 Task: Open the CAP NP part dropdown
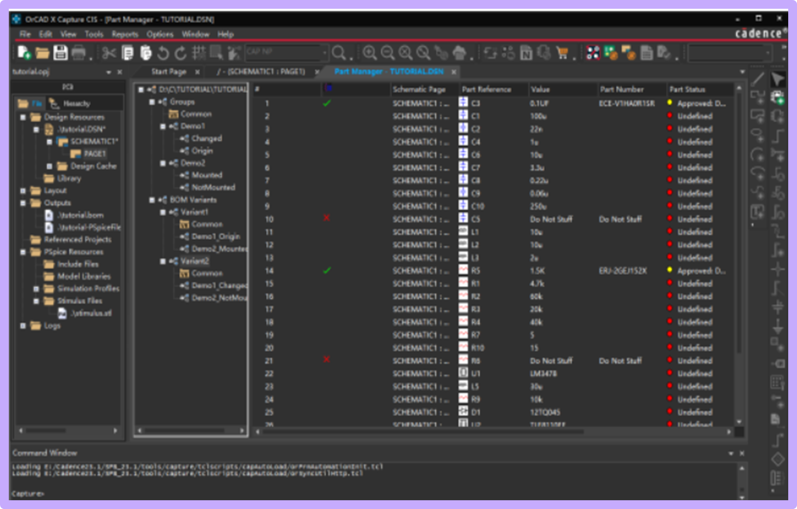[324, 53]
